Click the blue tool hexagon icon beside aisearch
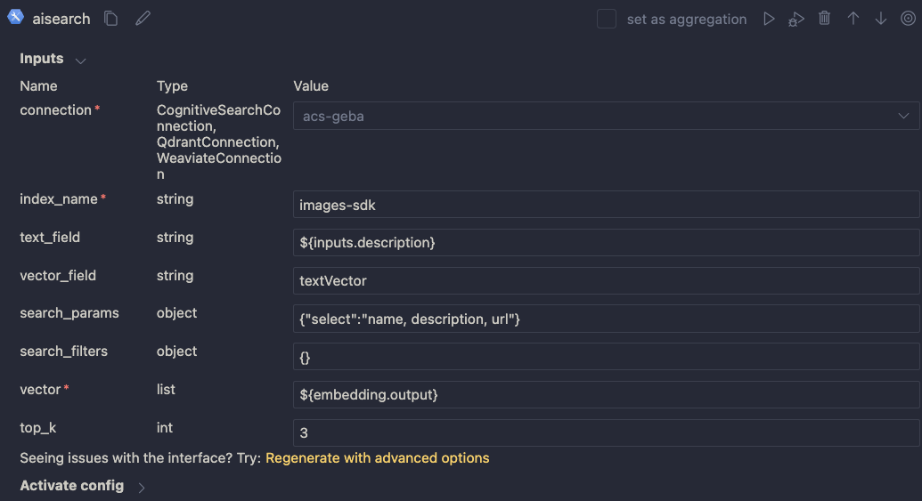This screenshot has width=922, height=501. coord(15,18)
